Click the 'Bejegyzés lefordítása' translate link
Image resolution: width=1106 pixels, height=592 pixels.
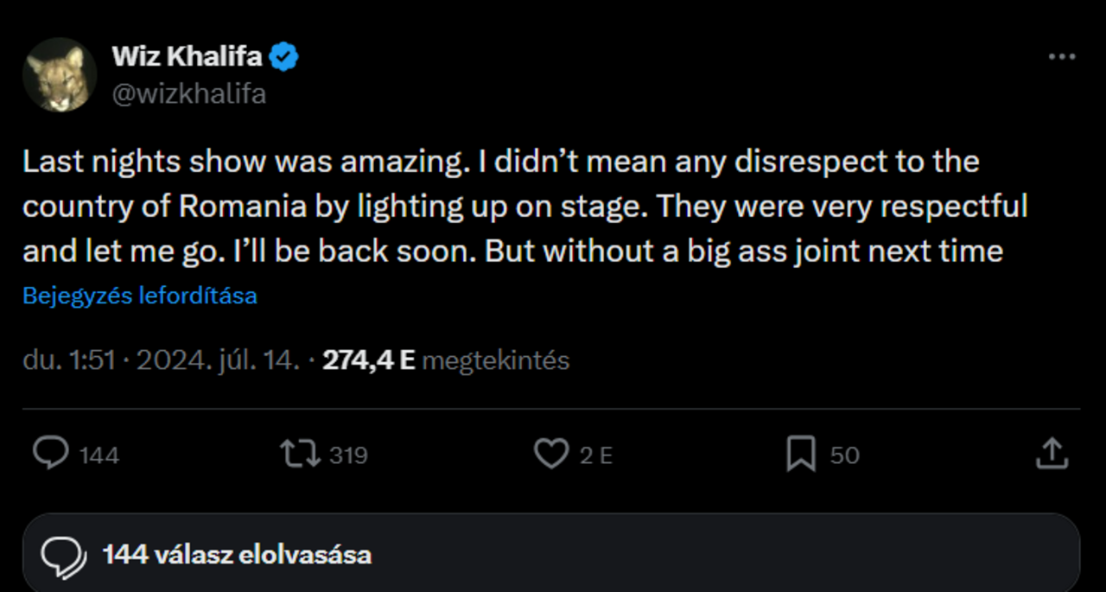(140, 296)
